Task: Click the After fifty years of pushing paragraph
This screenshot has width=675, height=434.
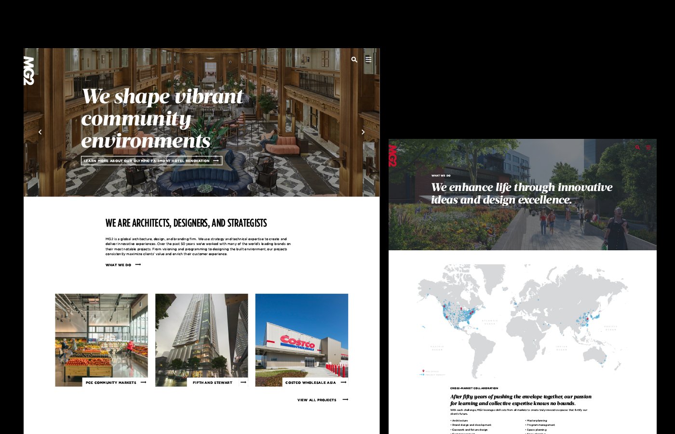Action: [x=521, y=400]
